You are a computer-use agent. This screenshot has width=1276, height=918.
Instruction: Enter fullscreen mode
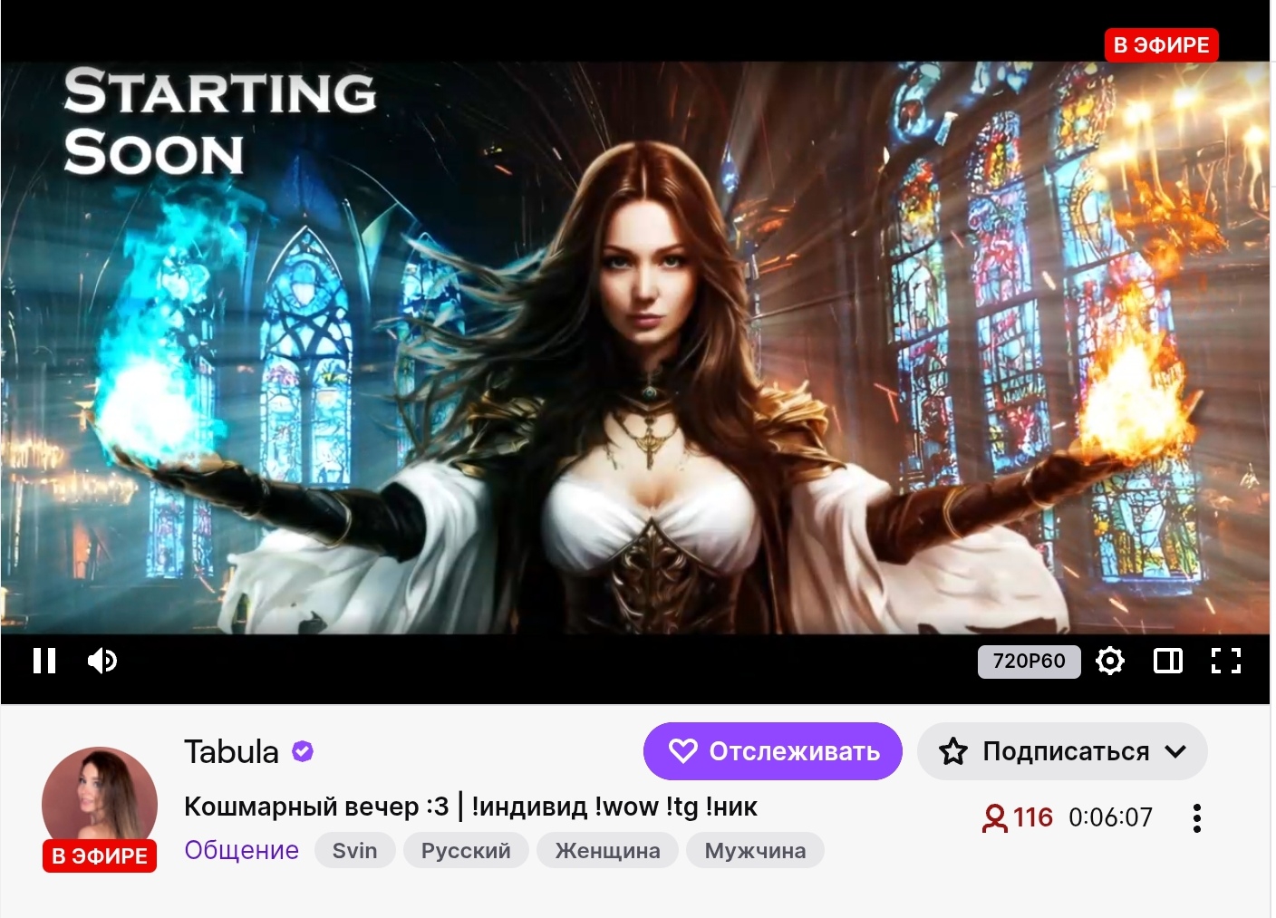coord(1226,661)
